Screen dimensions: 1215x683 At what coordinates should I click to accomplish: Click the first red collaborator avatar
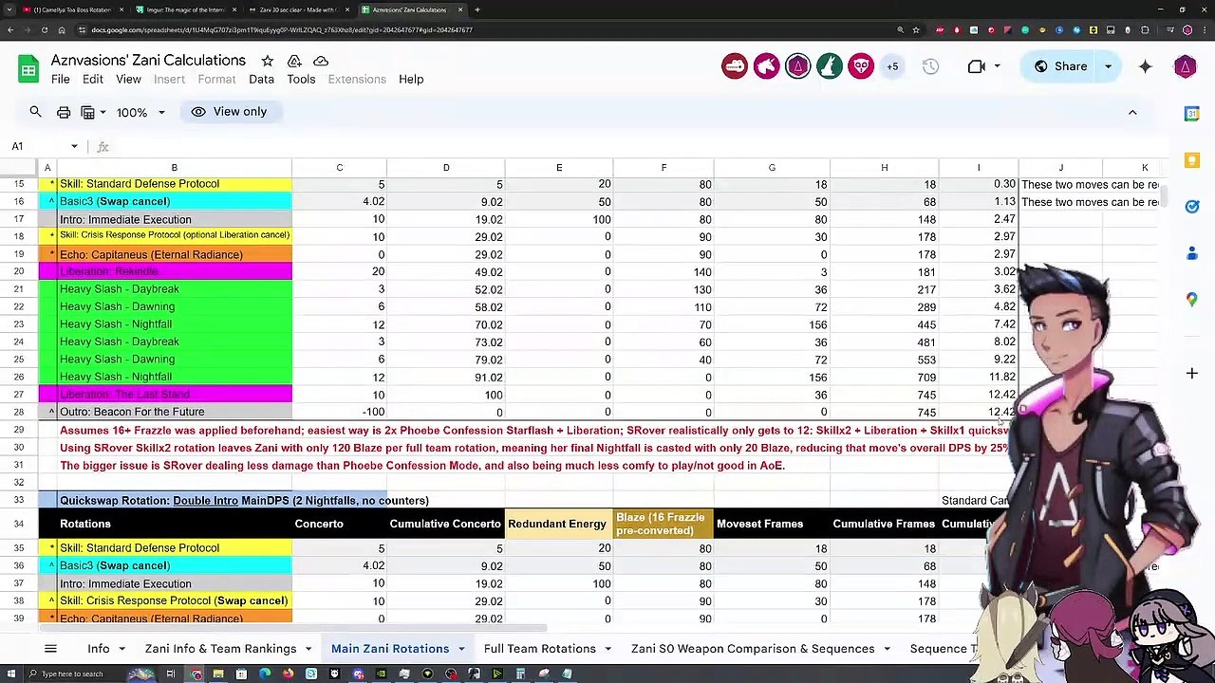pyautogui.click(x=735, y=66)
